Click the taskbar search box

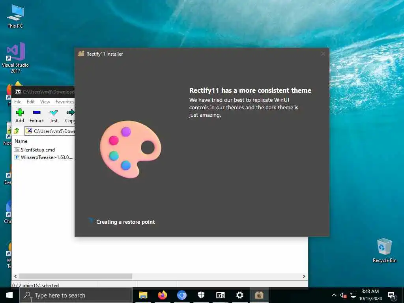[76, 295]
